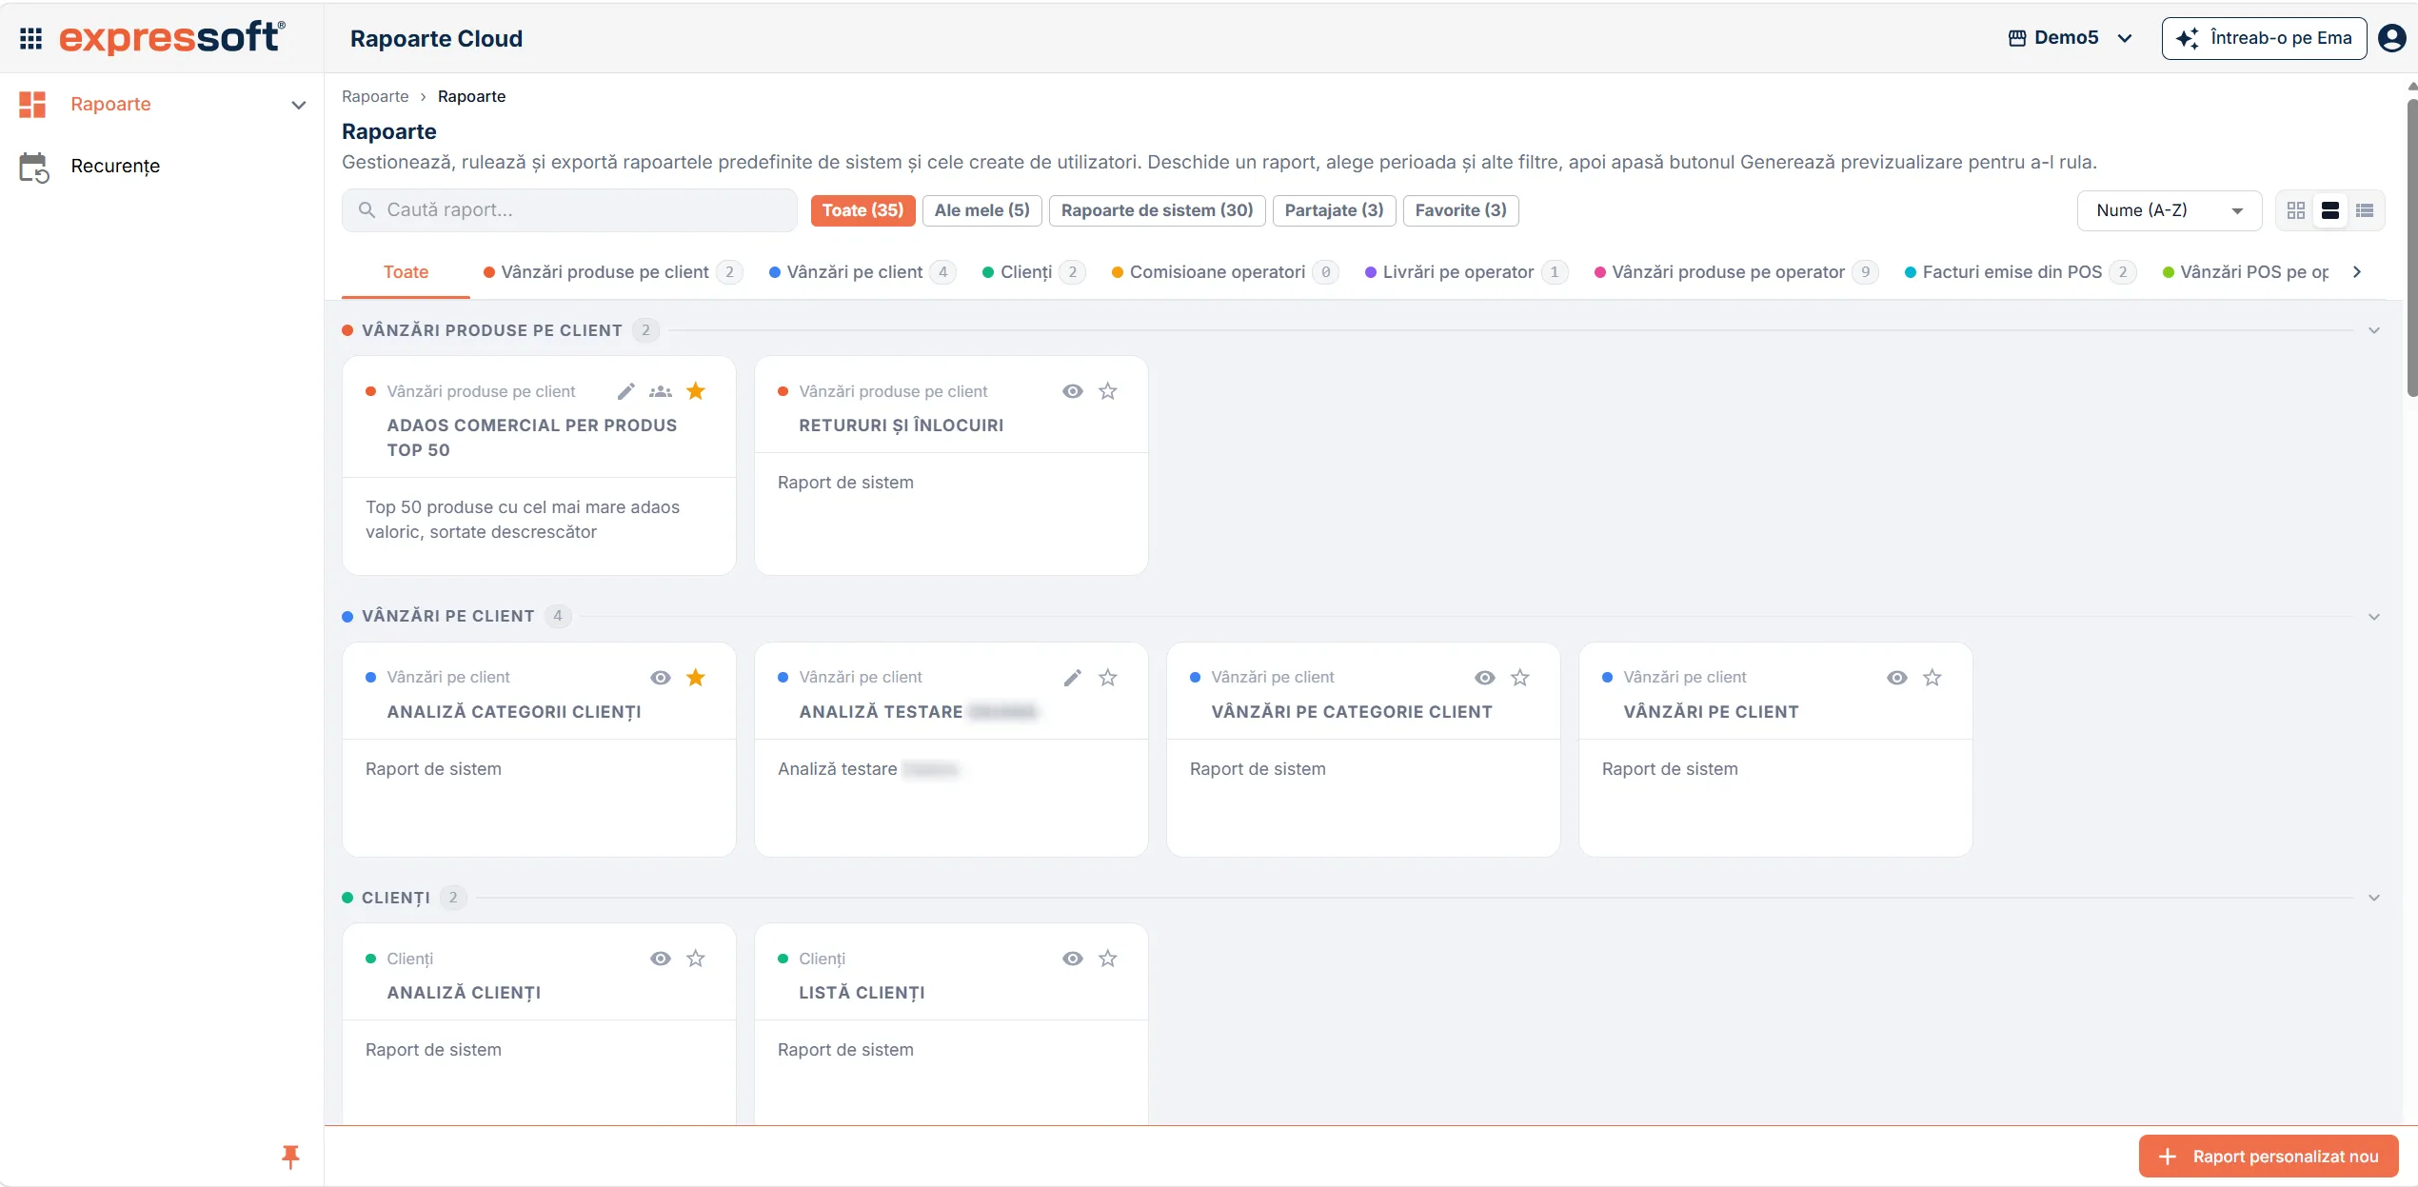Screen dimensions: 2418x1187
Task: Collapse the Vânzări Produse pe Client section
Action: coord(2374,330)
